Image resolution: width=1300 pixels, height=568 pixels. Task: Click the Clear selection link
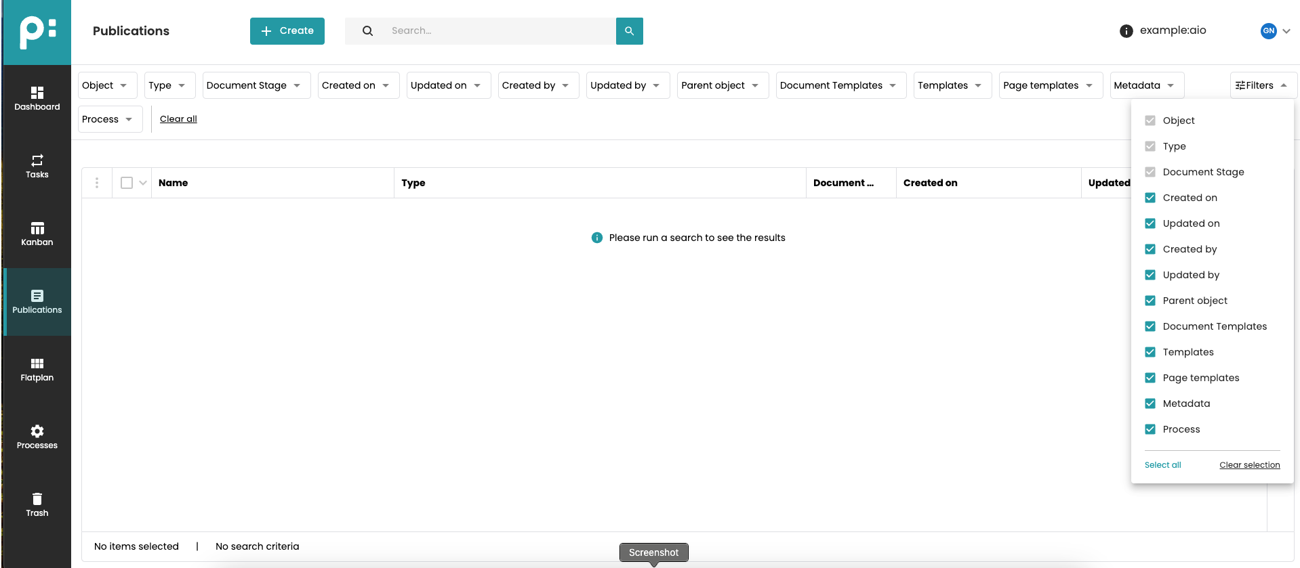pos(1249,465)
